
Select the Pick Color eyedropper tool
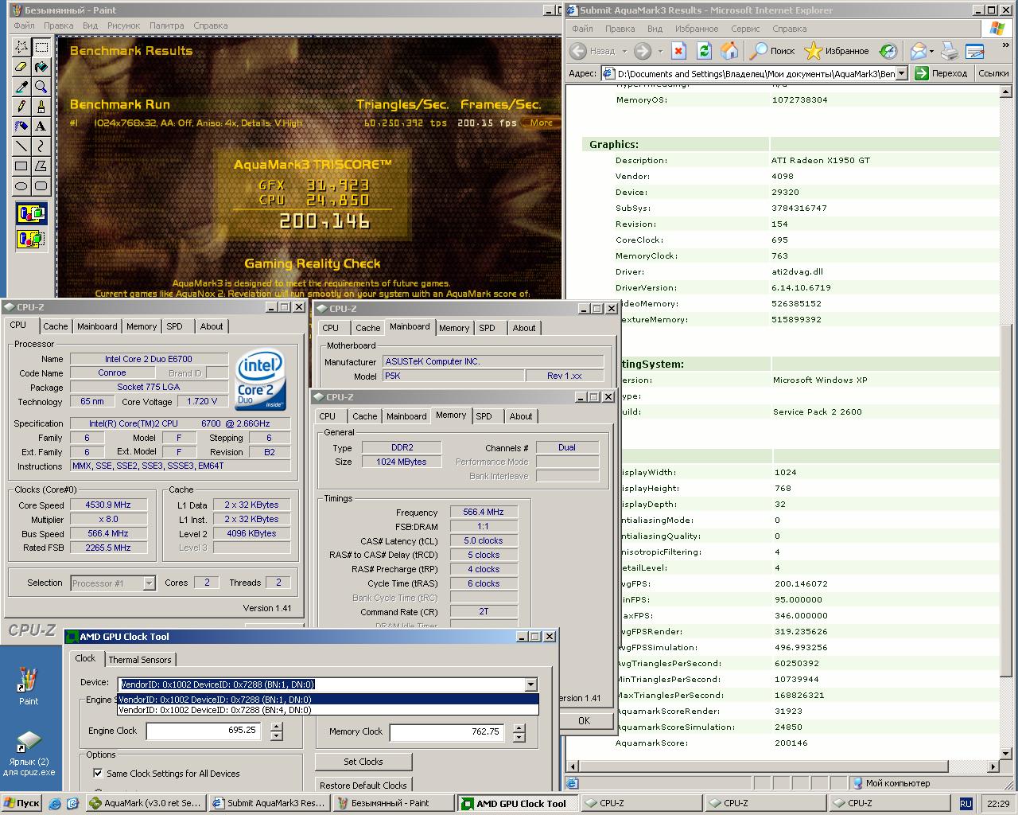(21, 87)
